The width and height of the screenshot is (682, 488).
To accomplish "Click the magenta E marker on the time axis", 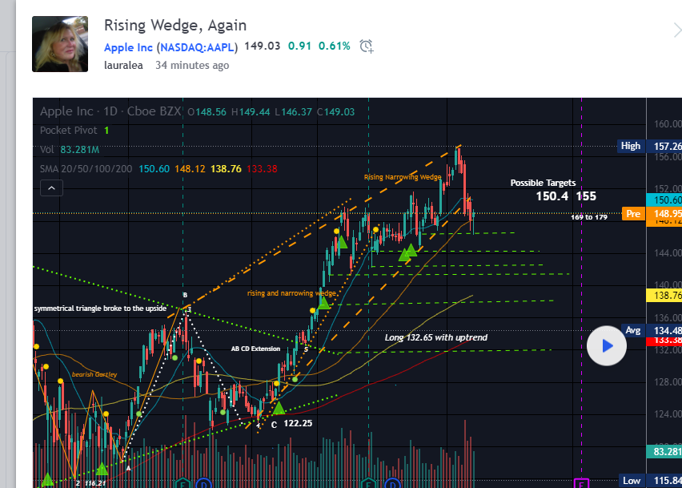I will (581, 483).
